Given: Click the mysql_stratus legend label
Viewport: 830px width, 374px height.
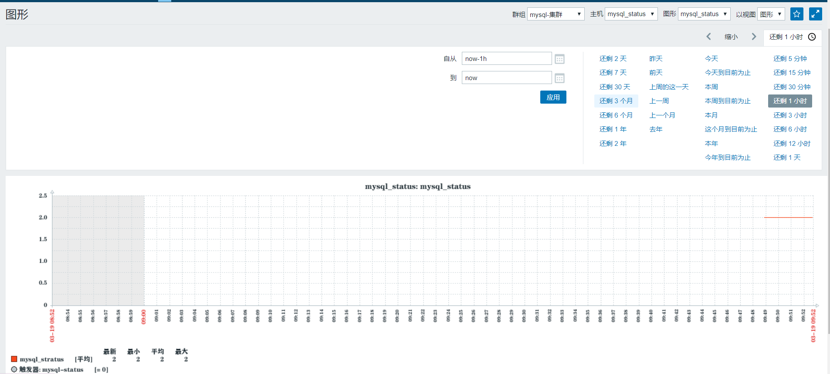Looking at the screenshot, I should point(42,359).
